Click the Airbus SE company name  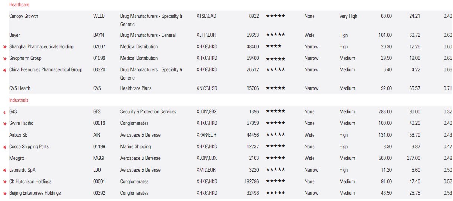click(18, 135)
